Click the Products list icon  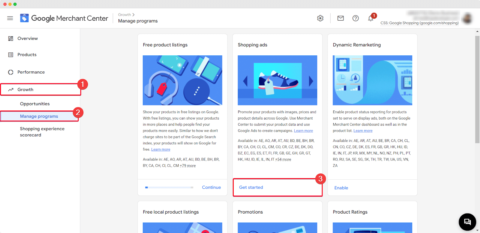(11, 55)
